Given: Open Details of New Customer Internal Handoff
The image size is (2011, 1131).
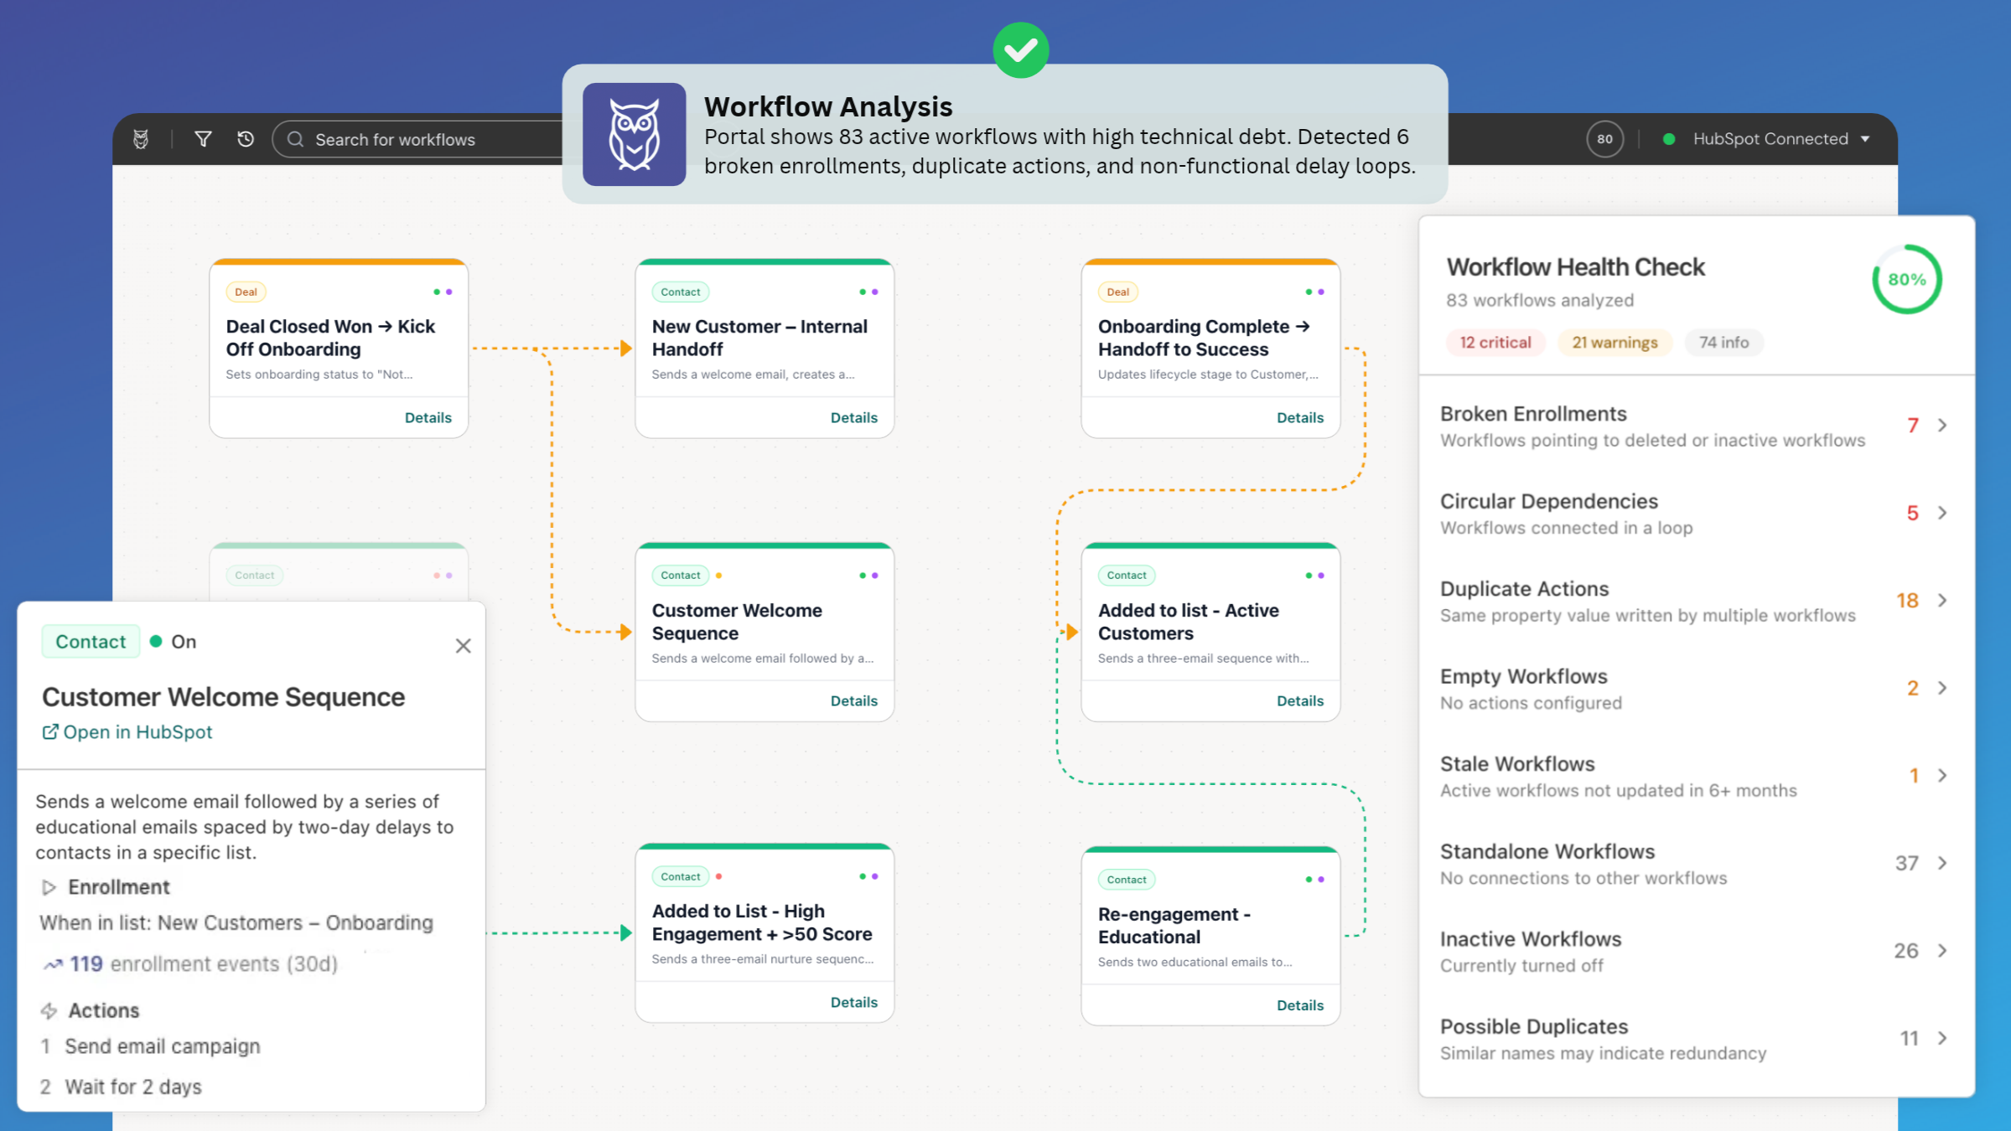Looking at the screenshot, I should coord(853,417).
